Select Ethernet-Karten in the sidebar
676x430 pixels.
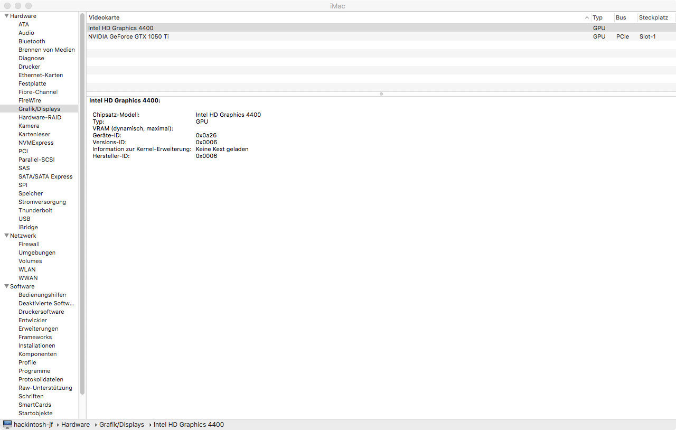click(41, 75)
